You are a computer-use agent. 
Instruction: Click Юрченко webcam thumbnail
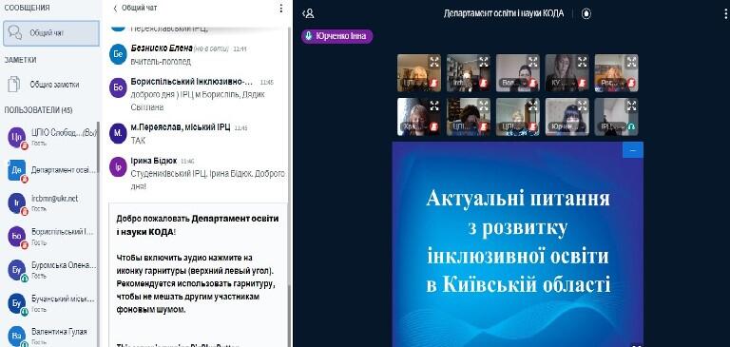(x=567, y=116)
